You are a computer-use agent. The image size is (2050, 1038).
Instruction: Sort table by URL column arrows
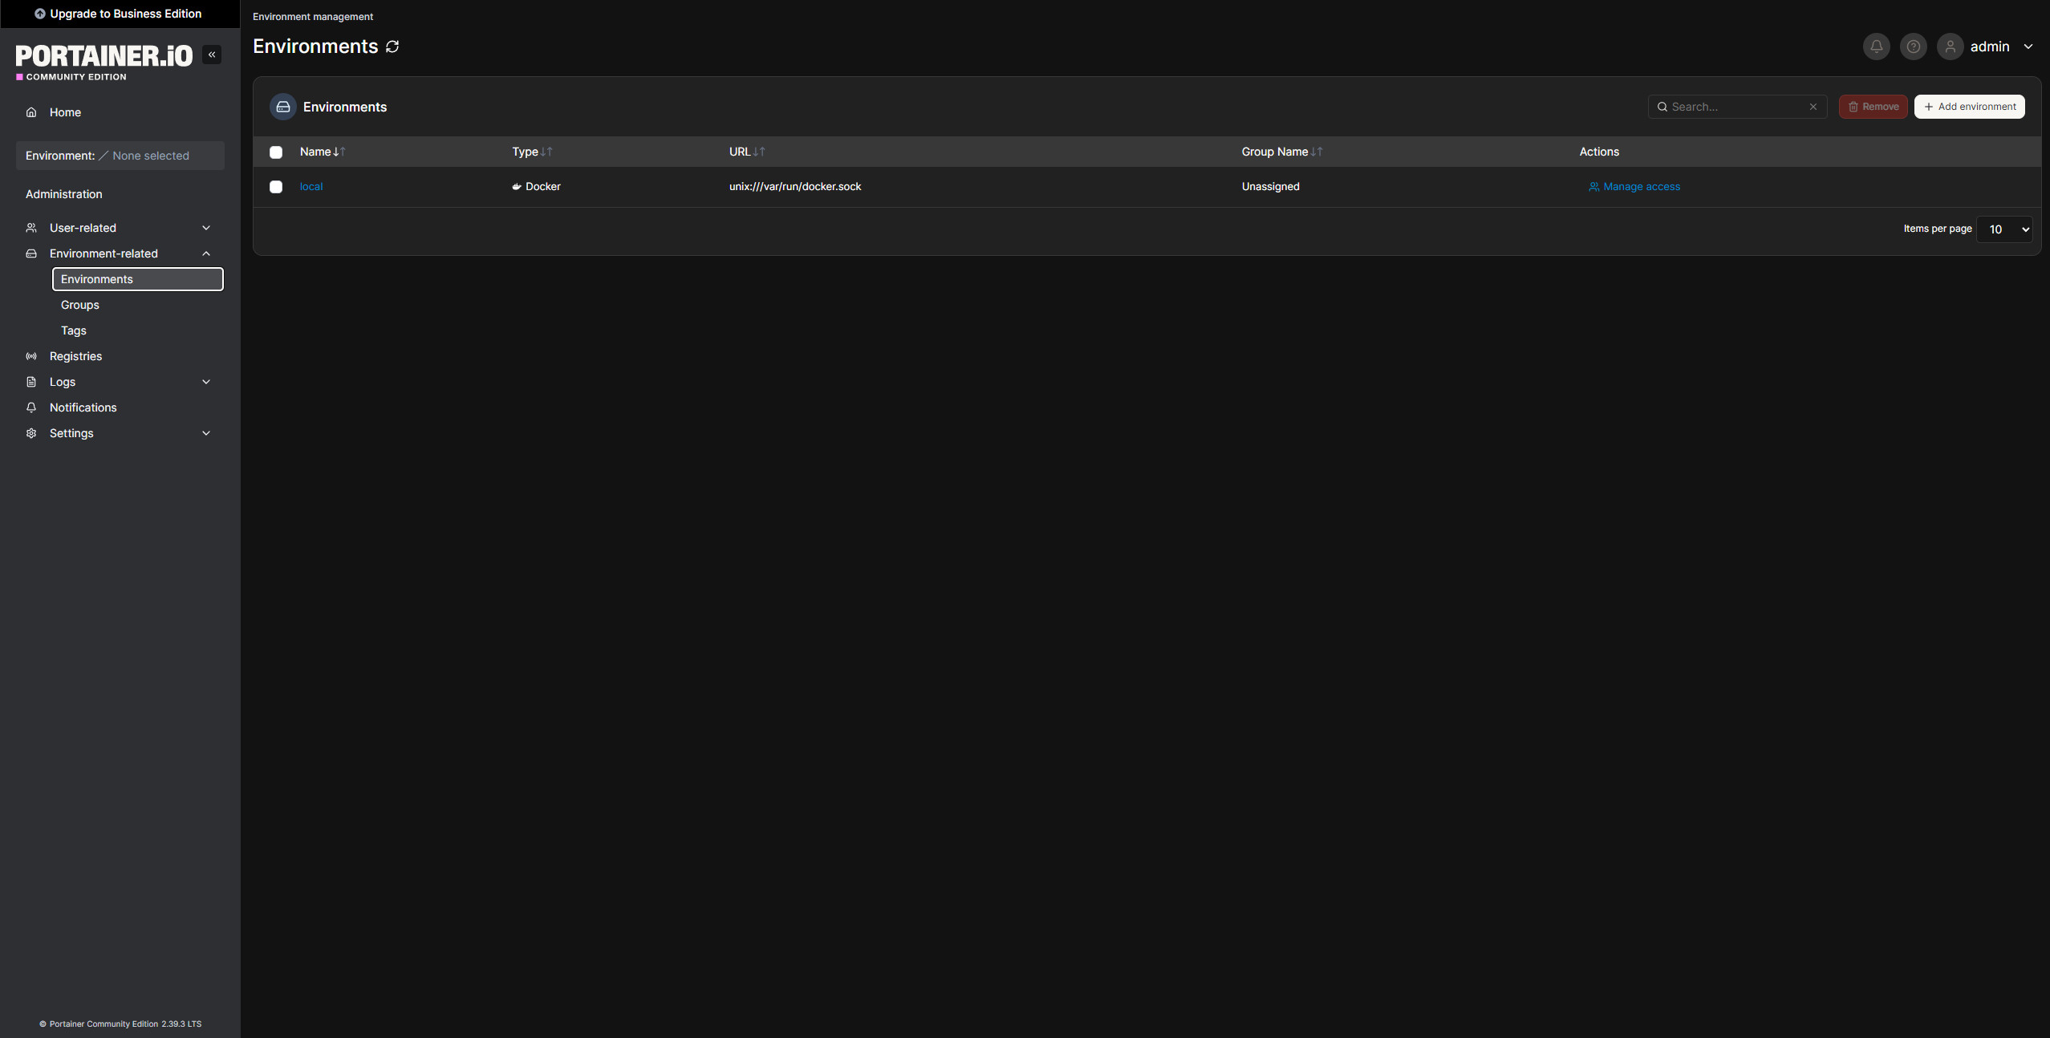pos(759,152)
